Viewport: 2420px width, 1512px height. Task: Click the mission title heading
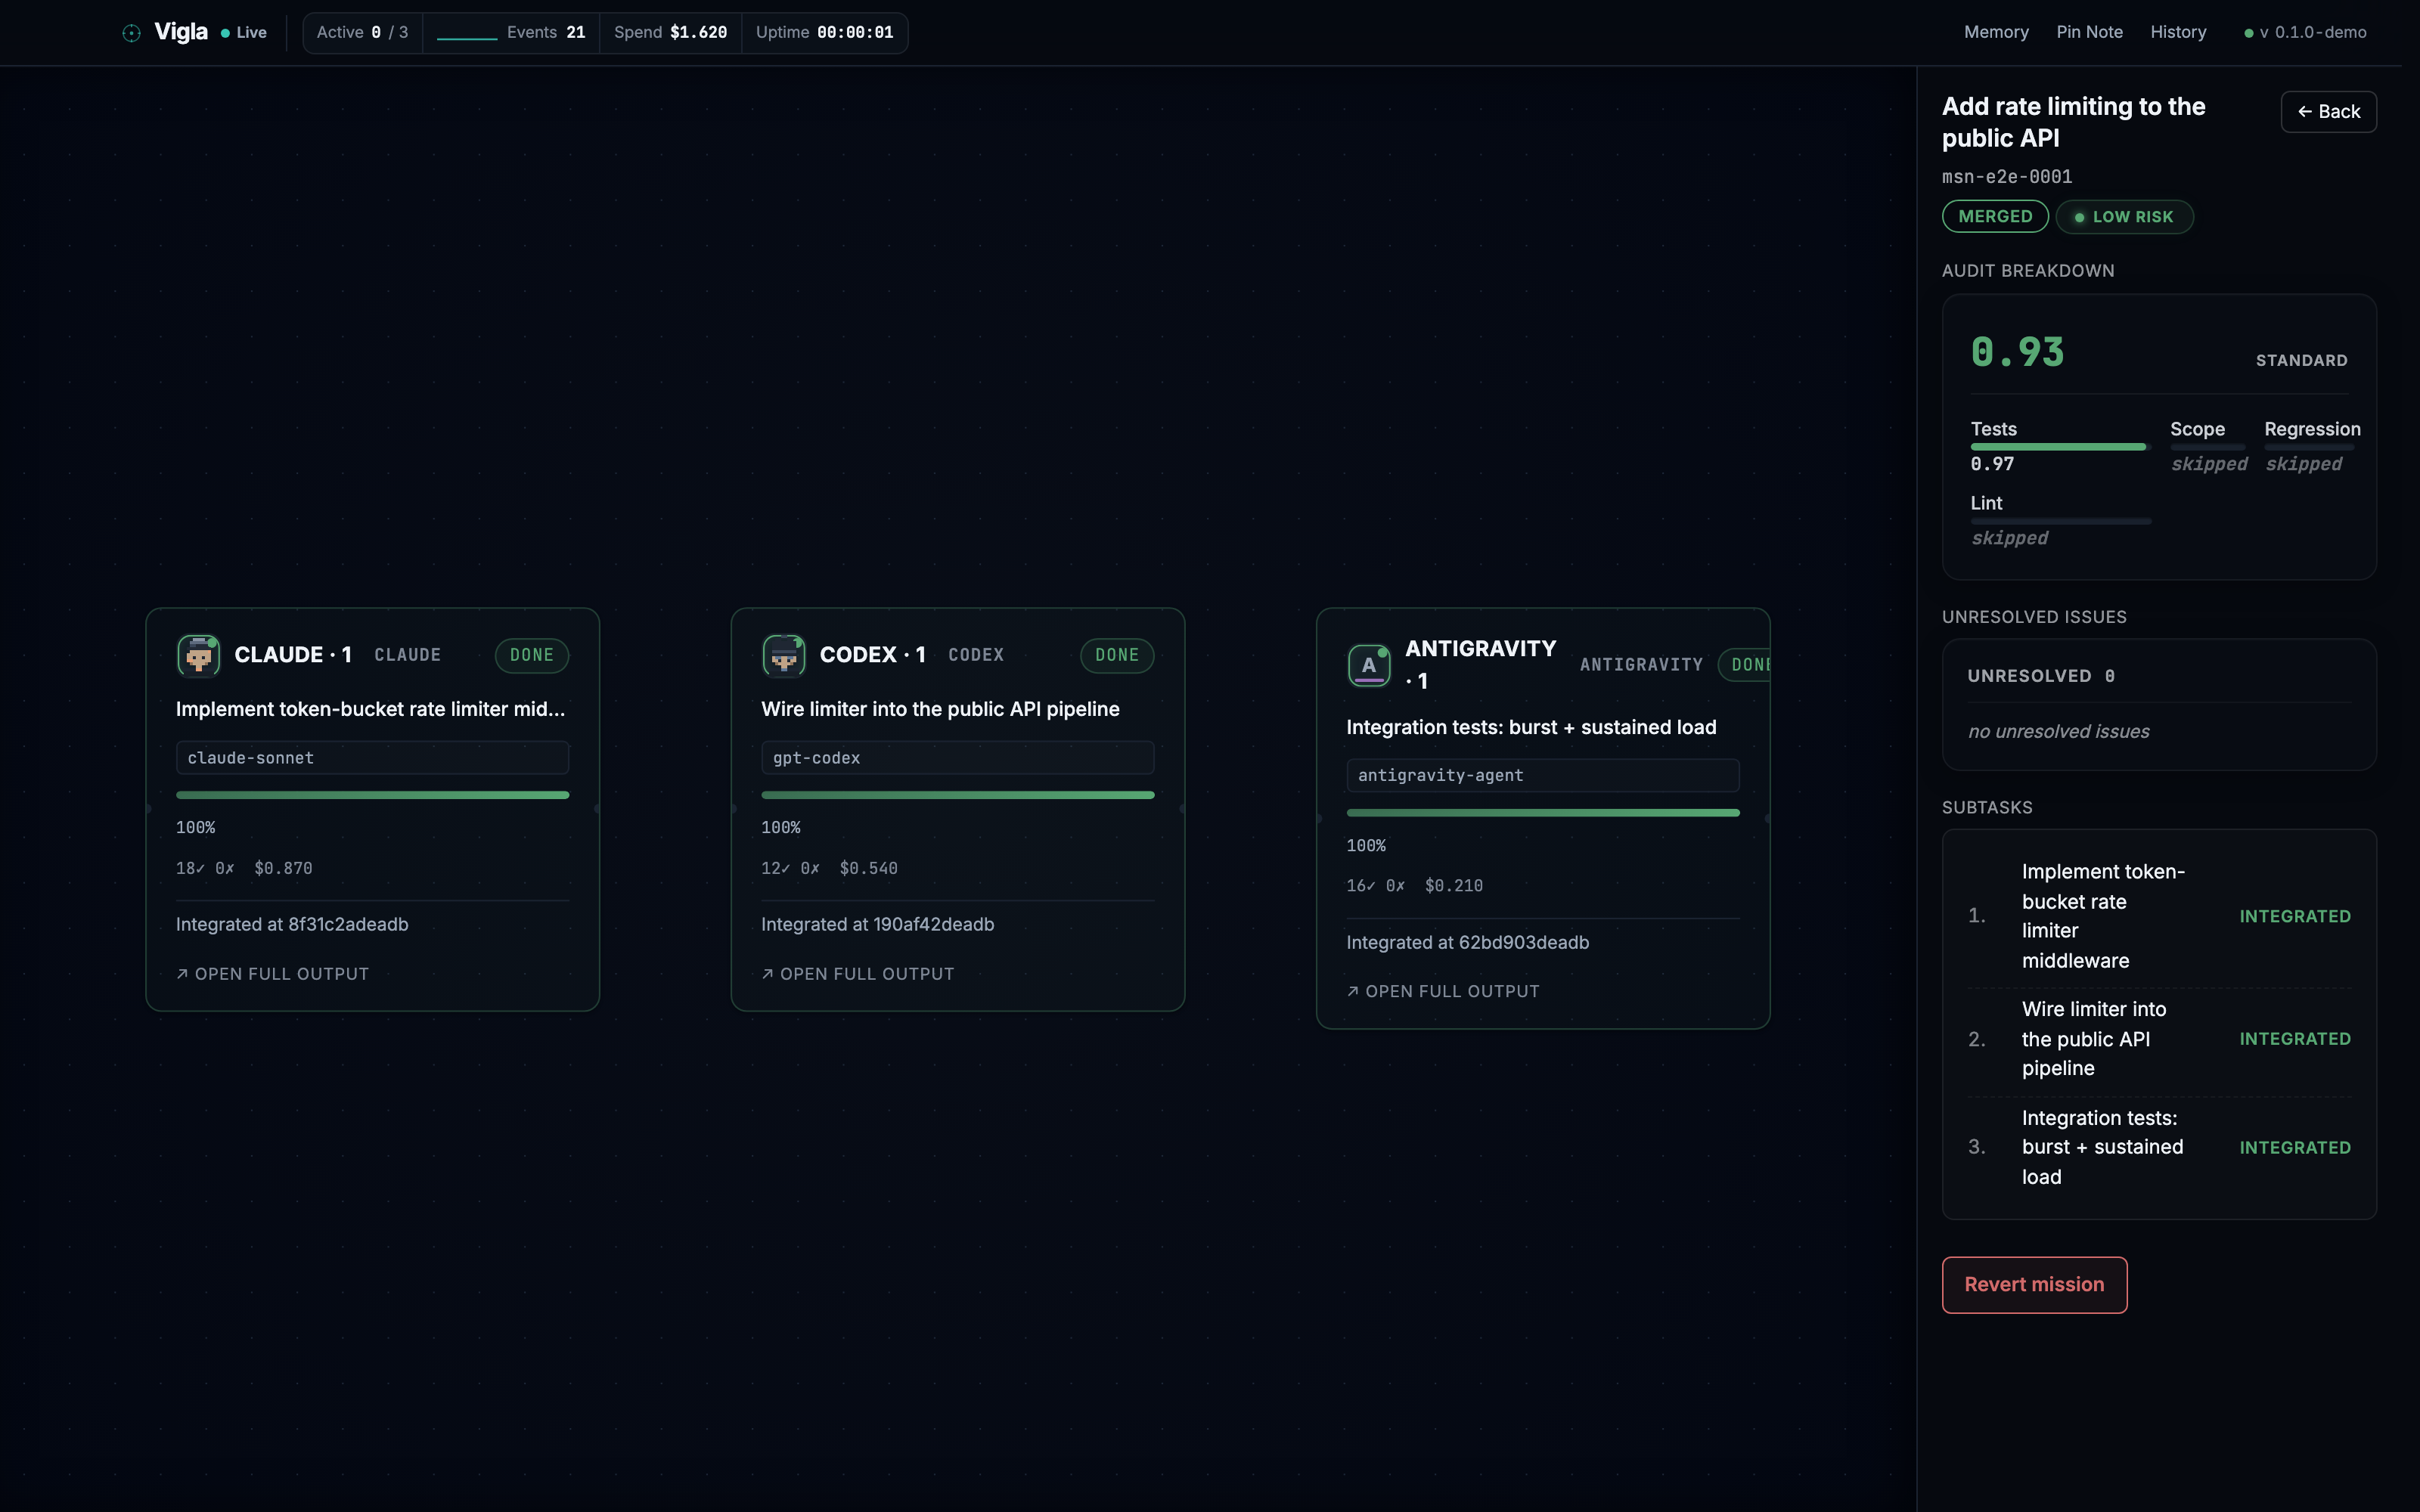tap(2073, 123)
